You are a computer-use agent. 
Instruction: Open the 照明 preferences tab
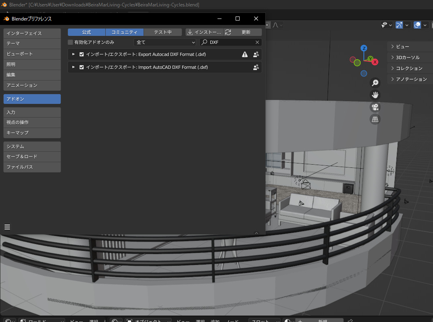pyautogui.click(x=32, y=64)
